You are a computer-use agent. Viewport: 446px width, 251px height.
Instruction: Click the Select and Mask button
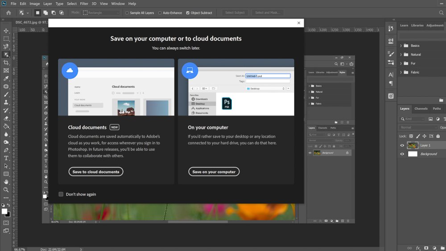coord(267,12)
